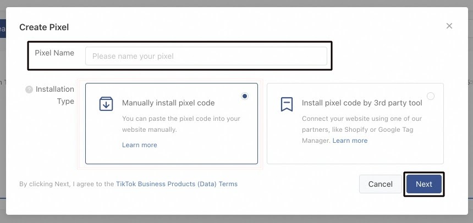Click Install pixel code by 3rd party tool title
473x223 pixels.
point(362,103)
